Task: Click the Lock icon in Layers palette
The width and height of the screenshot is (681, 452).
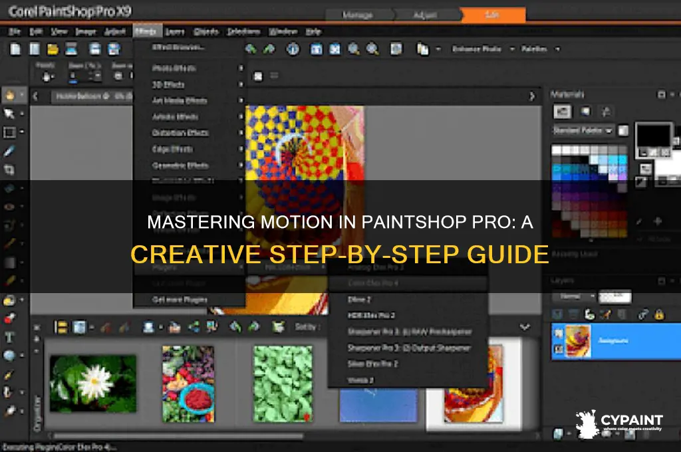Action: [x=659, y=314]
